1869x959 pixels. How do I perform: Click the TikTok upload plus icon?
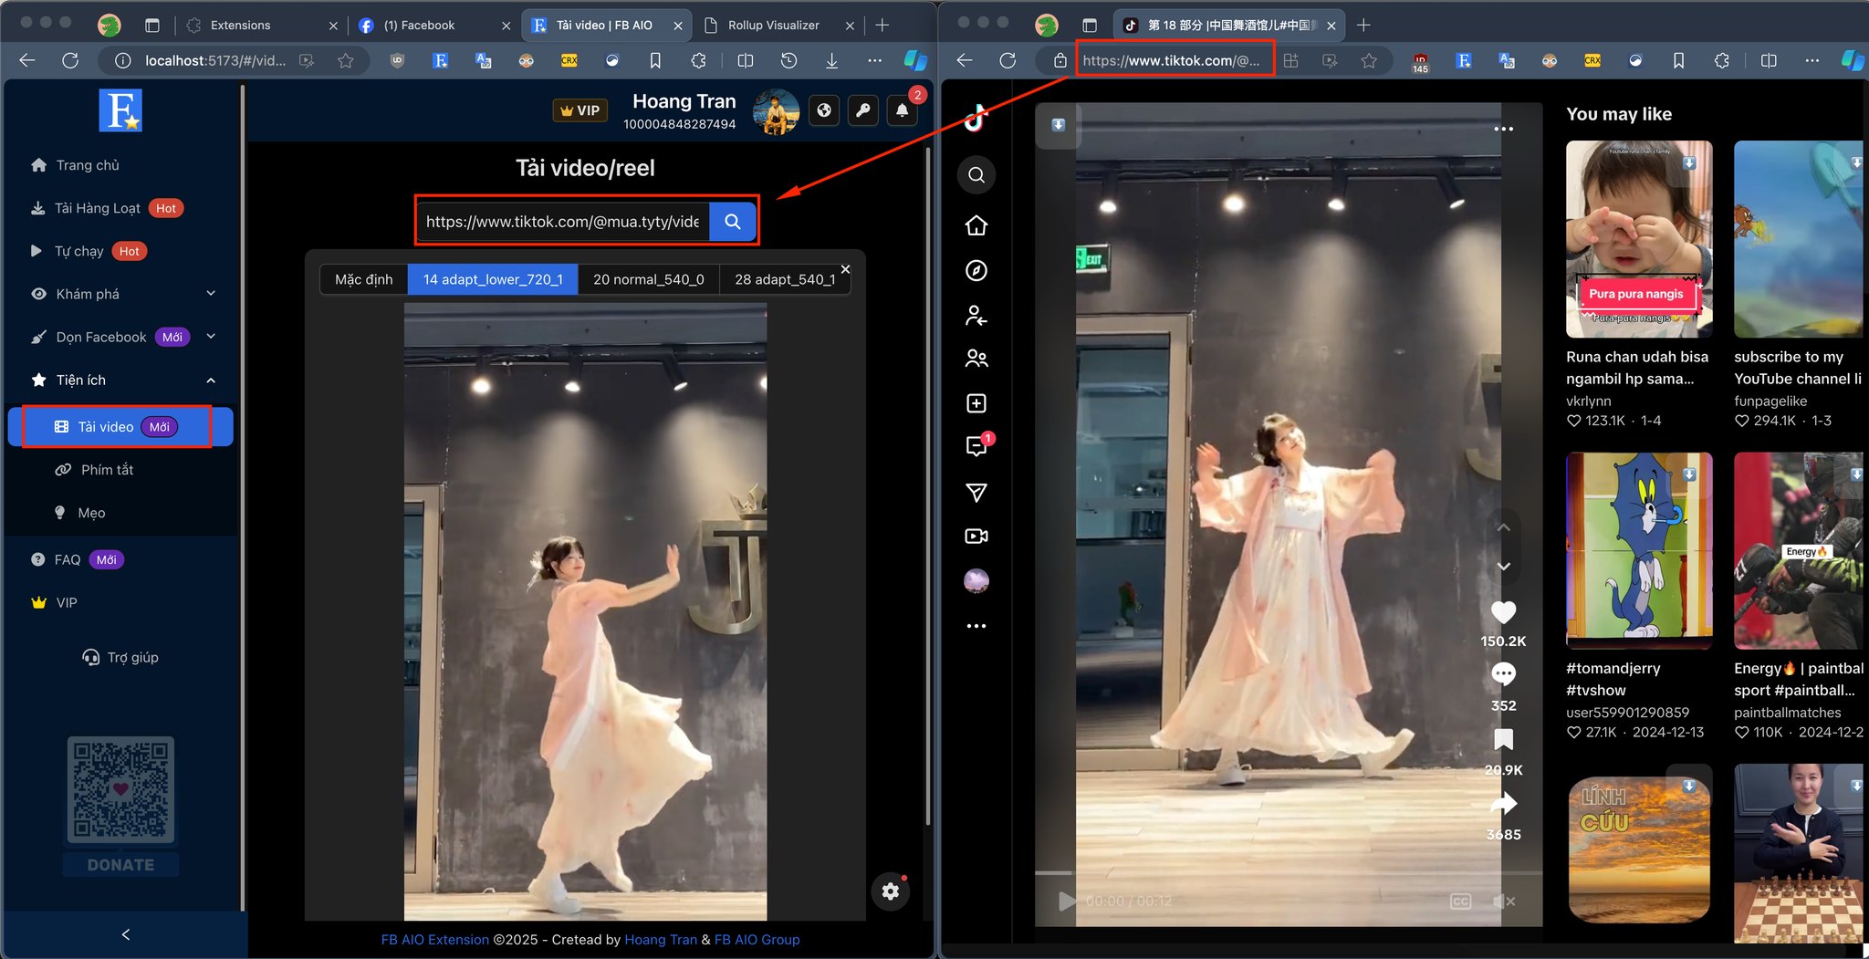[976, 403]
